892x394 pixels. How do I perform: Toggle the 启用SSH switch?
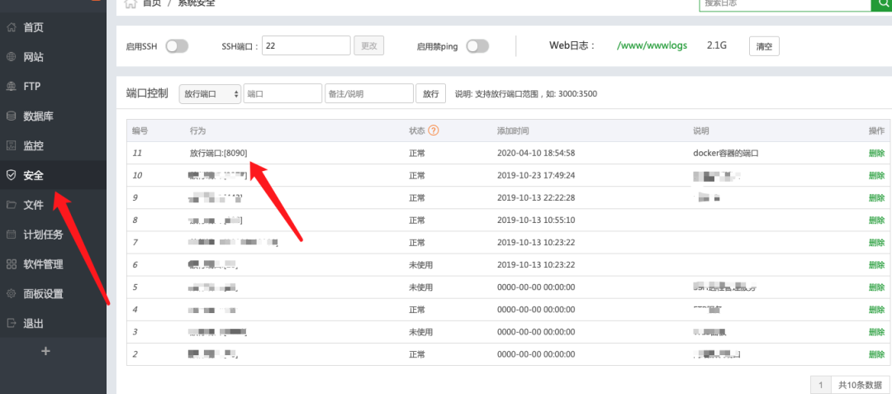[x=177, y=46]
